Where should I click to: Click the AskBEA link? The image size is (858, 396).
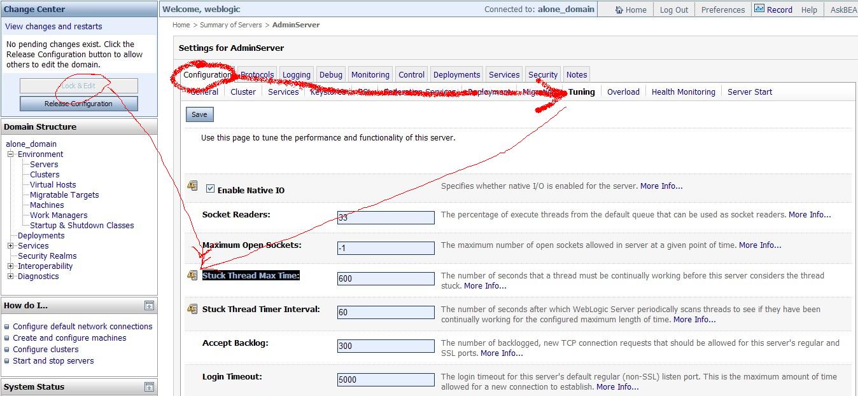(844, 10)
